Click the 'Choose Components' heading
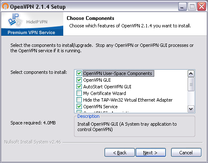This screenshot has height=163, width=208. pos(91,18)
